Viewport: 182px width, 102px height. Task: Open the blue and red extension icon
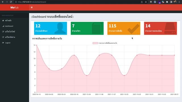click(x=163, y=2)
